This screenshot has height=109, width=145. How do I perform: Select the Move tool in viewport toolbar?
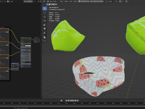45,17
